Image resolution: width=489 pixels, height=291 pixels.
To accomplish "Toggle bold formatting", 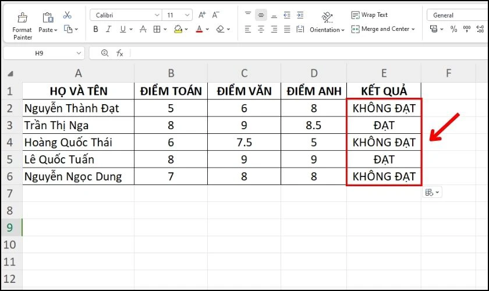I will (x=95, y=29).
